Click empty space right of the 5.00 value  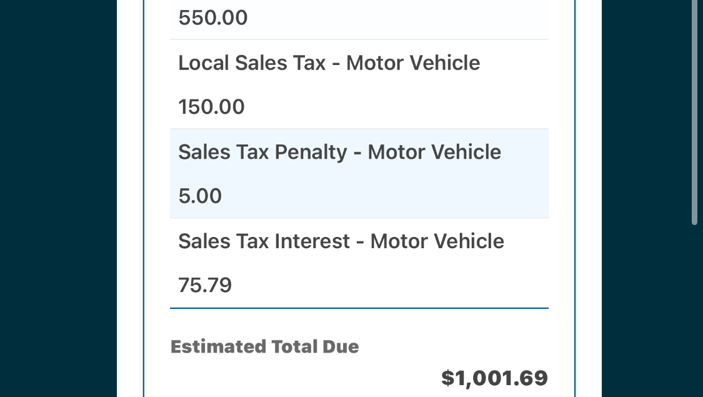pyautogui.click(x=386, y=196)
